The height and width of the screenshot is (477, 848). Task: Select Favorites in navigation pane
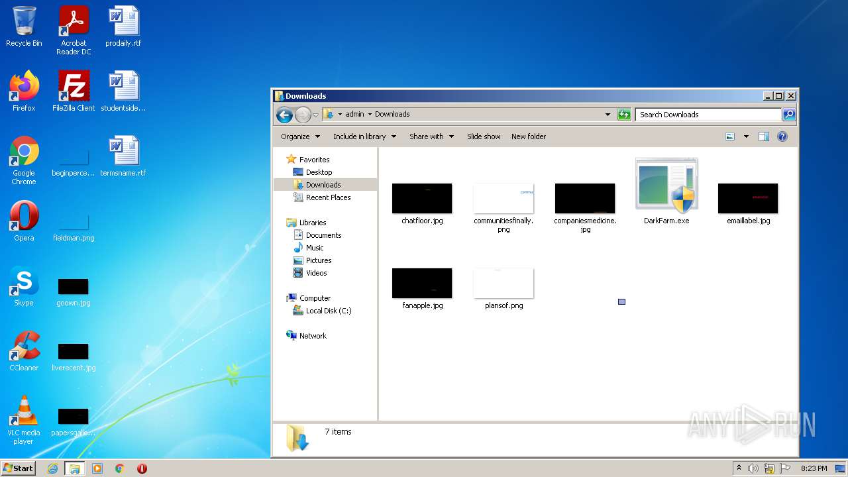314,160
